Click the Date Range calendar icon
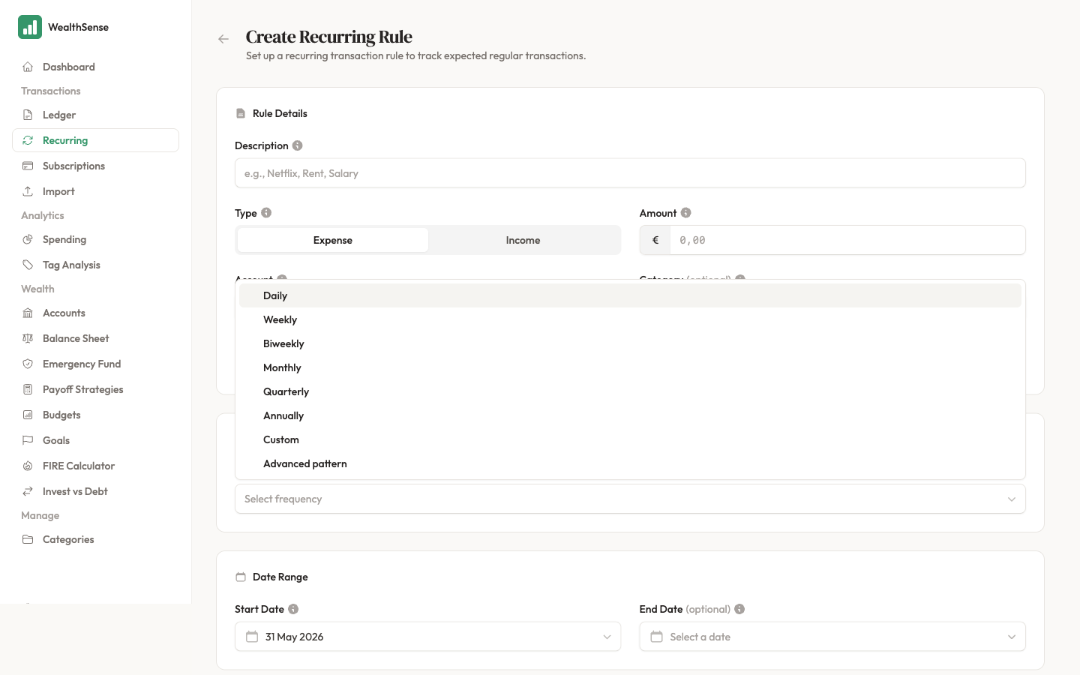Image resolution: width=1080 pixels, height=675 pixels. coord(241,577)
